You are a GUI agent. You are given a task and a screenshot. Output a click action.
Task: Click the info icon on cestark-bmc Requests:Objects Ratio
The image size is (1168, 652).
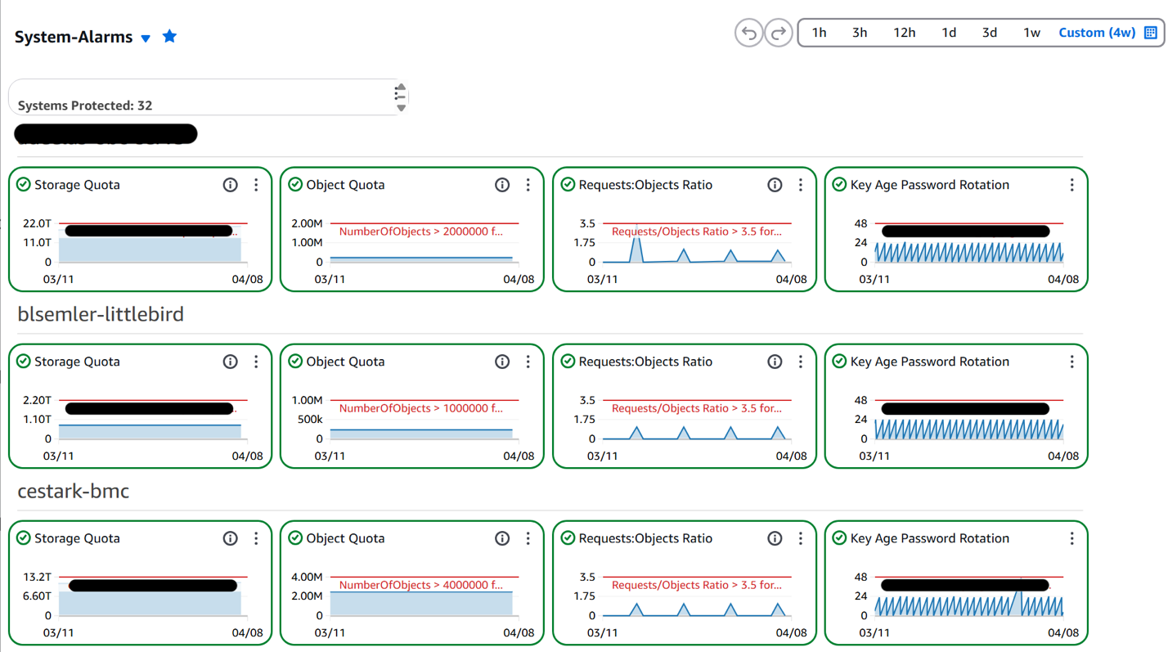pos(774,538)
